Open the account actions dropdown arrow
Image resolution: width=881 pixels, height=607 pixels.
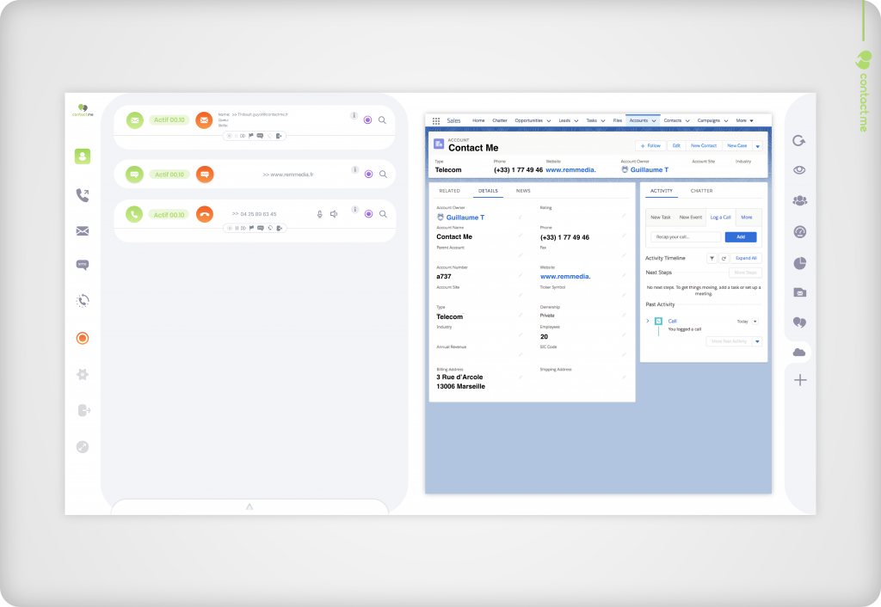click(757, 146)
